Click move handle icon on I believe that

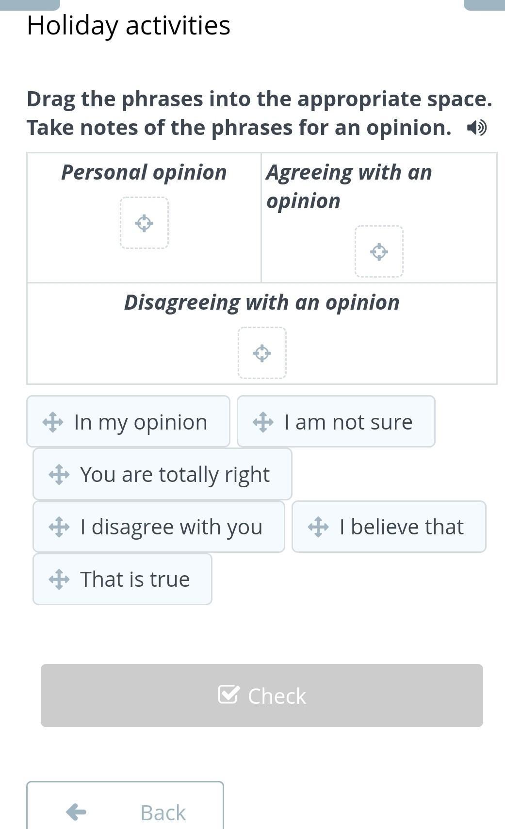click(x=318, y=527)
